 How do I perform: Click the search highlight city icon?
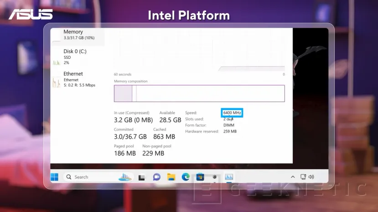(x=125, y=177)
